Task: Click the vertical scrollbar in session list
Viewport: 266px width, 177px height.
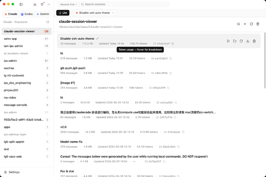Action: [x=265, y=60]
